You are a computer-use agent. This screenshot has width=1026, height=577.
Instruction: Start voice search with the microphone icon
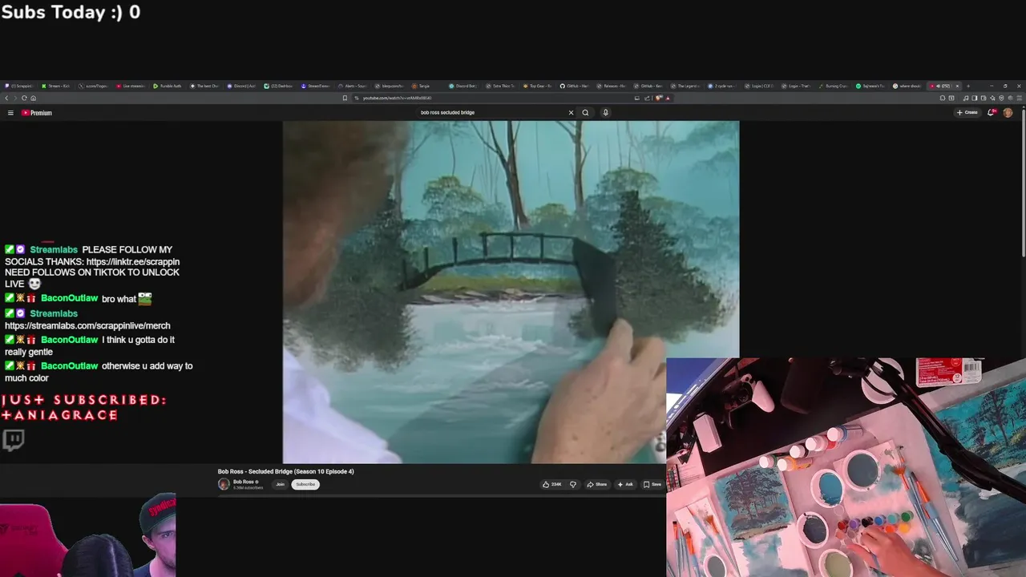pyautogui.click(x=605, y=113)
